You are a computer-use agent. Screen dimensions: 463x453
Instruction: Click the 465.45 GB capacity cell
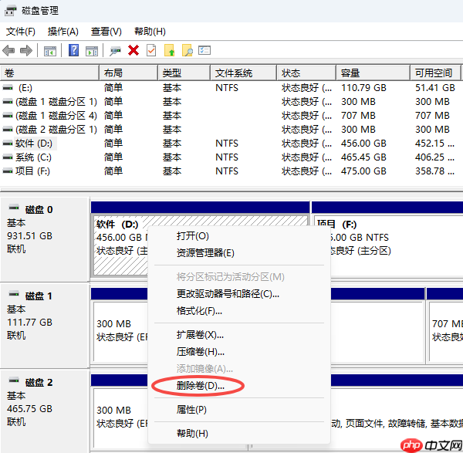363,157
